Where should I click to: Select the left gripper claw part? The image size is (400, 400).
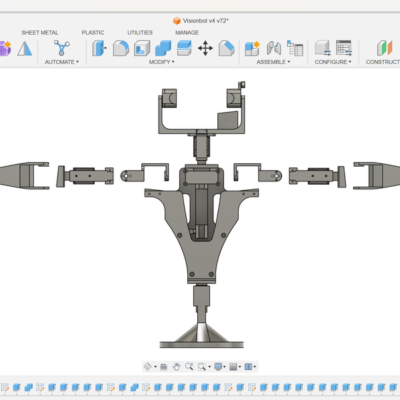24,175
